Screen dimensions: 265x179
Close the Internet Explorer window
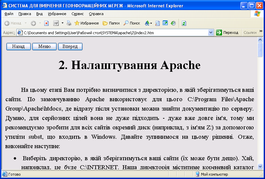tap(259, 6)
